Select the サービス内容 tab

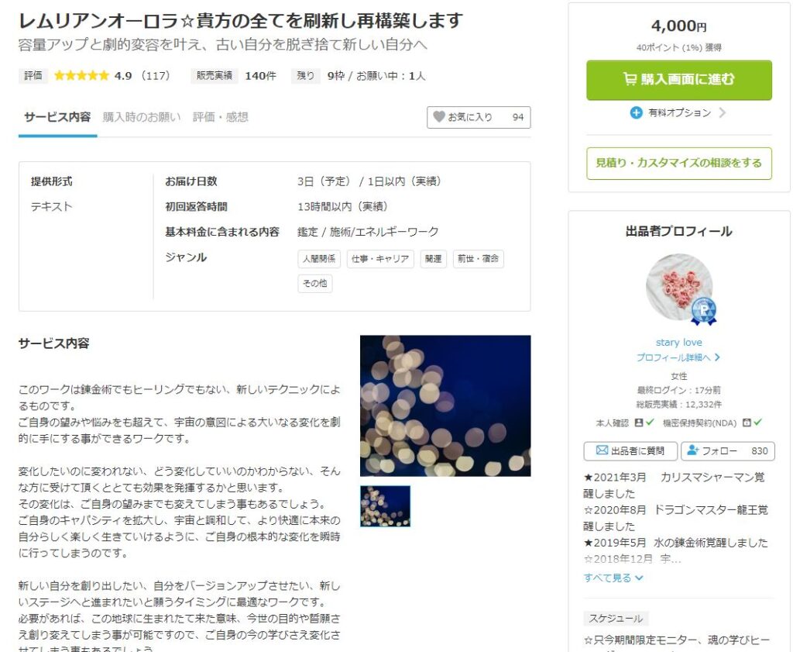click(57, 117)
